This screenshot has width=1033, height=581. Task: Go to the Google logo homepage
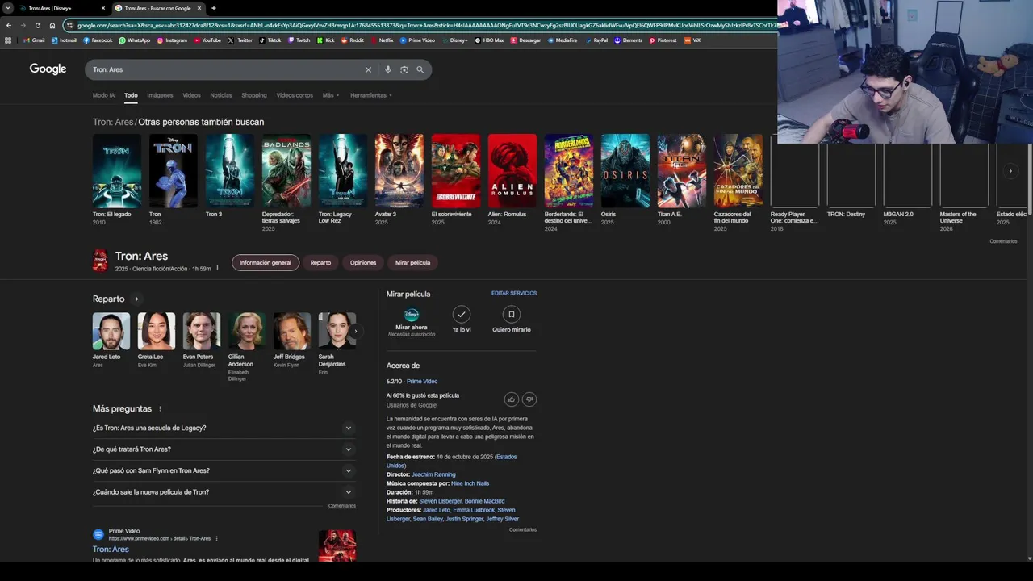point(48,69)
